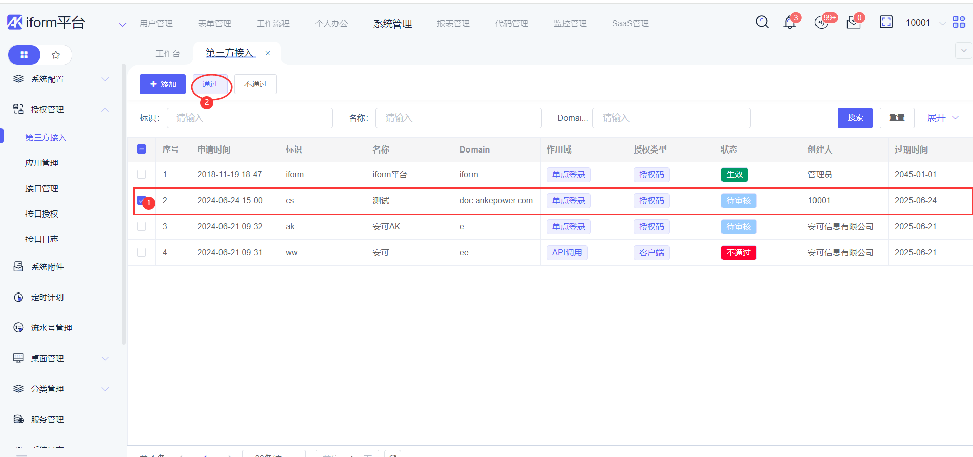973x457 pixels.
Task: Open the 99+ messages icon in header
Action: tap(822, 23)
